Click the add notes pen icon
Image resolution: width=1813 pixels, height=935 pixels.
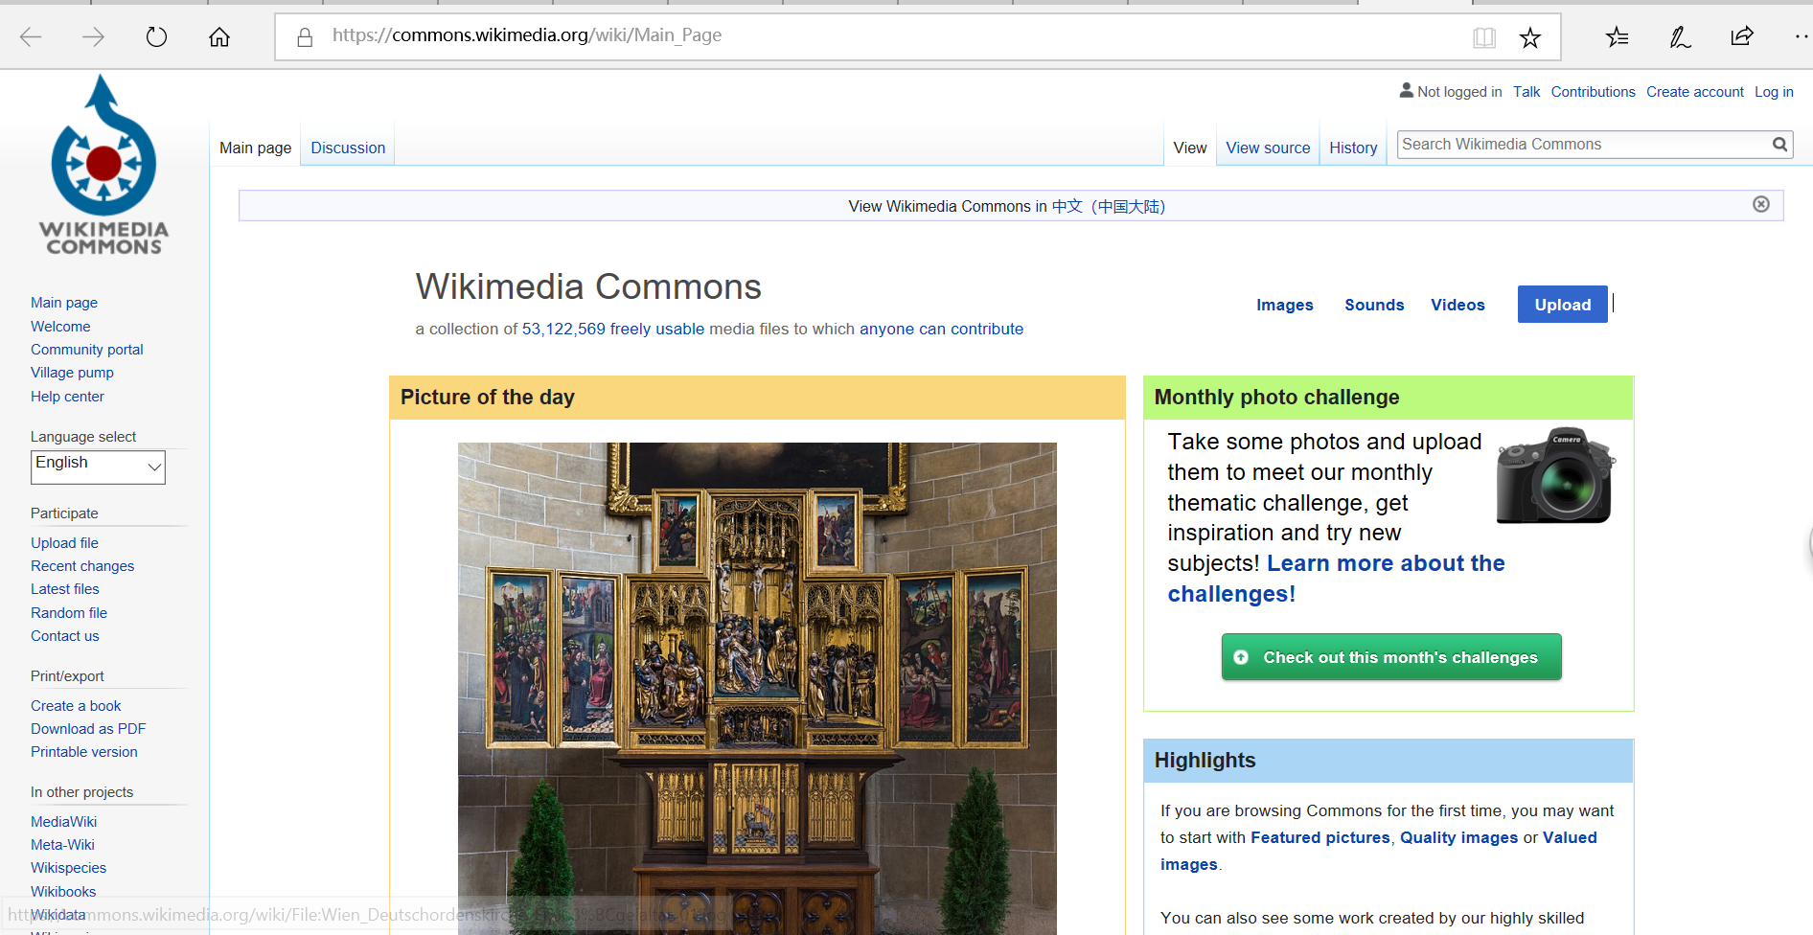(x=1680, y=37)
